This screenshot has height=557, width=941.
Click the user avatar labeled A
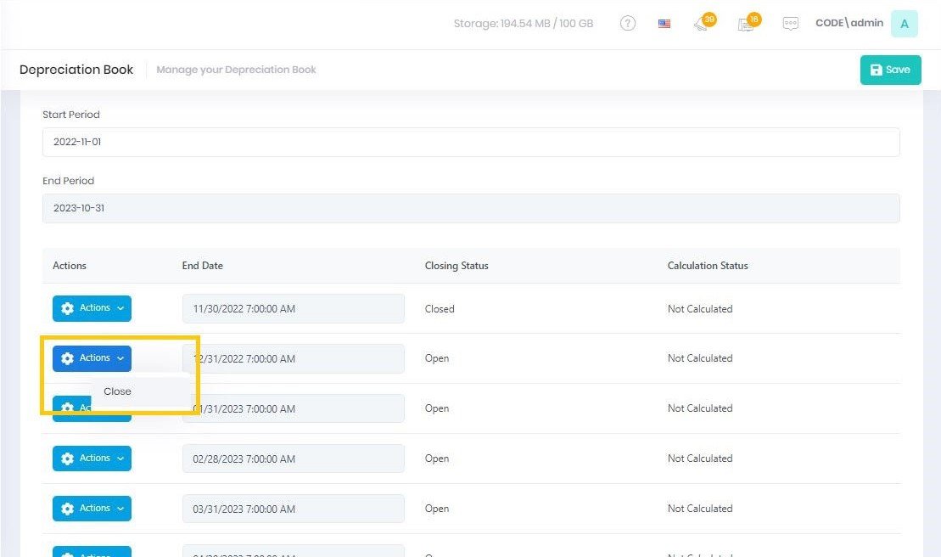[x=904, y=24]
